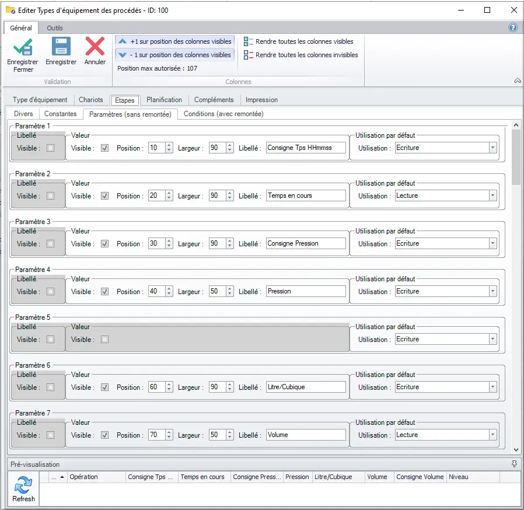Open Paramètre 7 Utilisation dropdown

[x=492, y=435]
